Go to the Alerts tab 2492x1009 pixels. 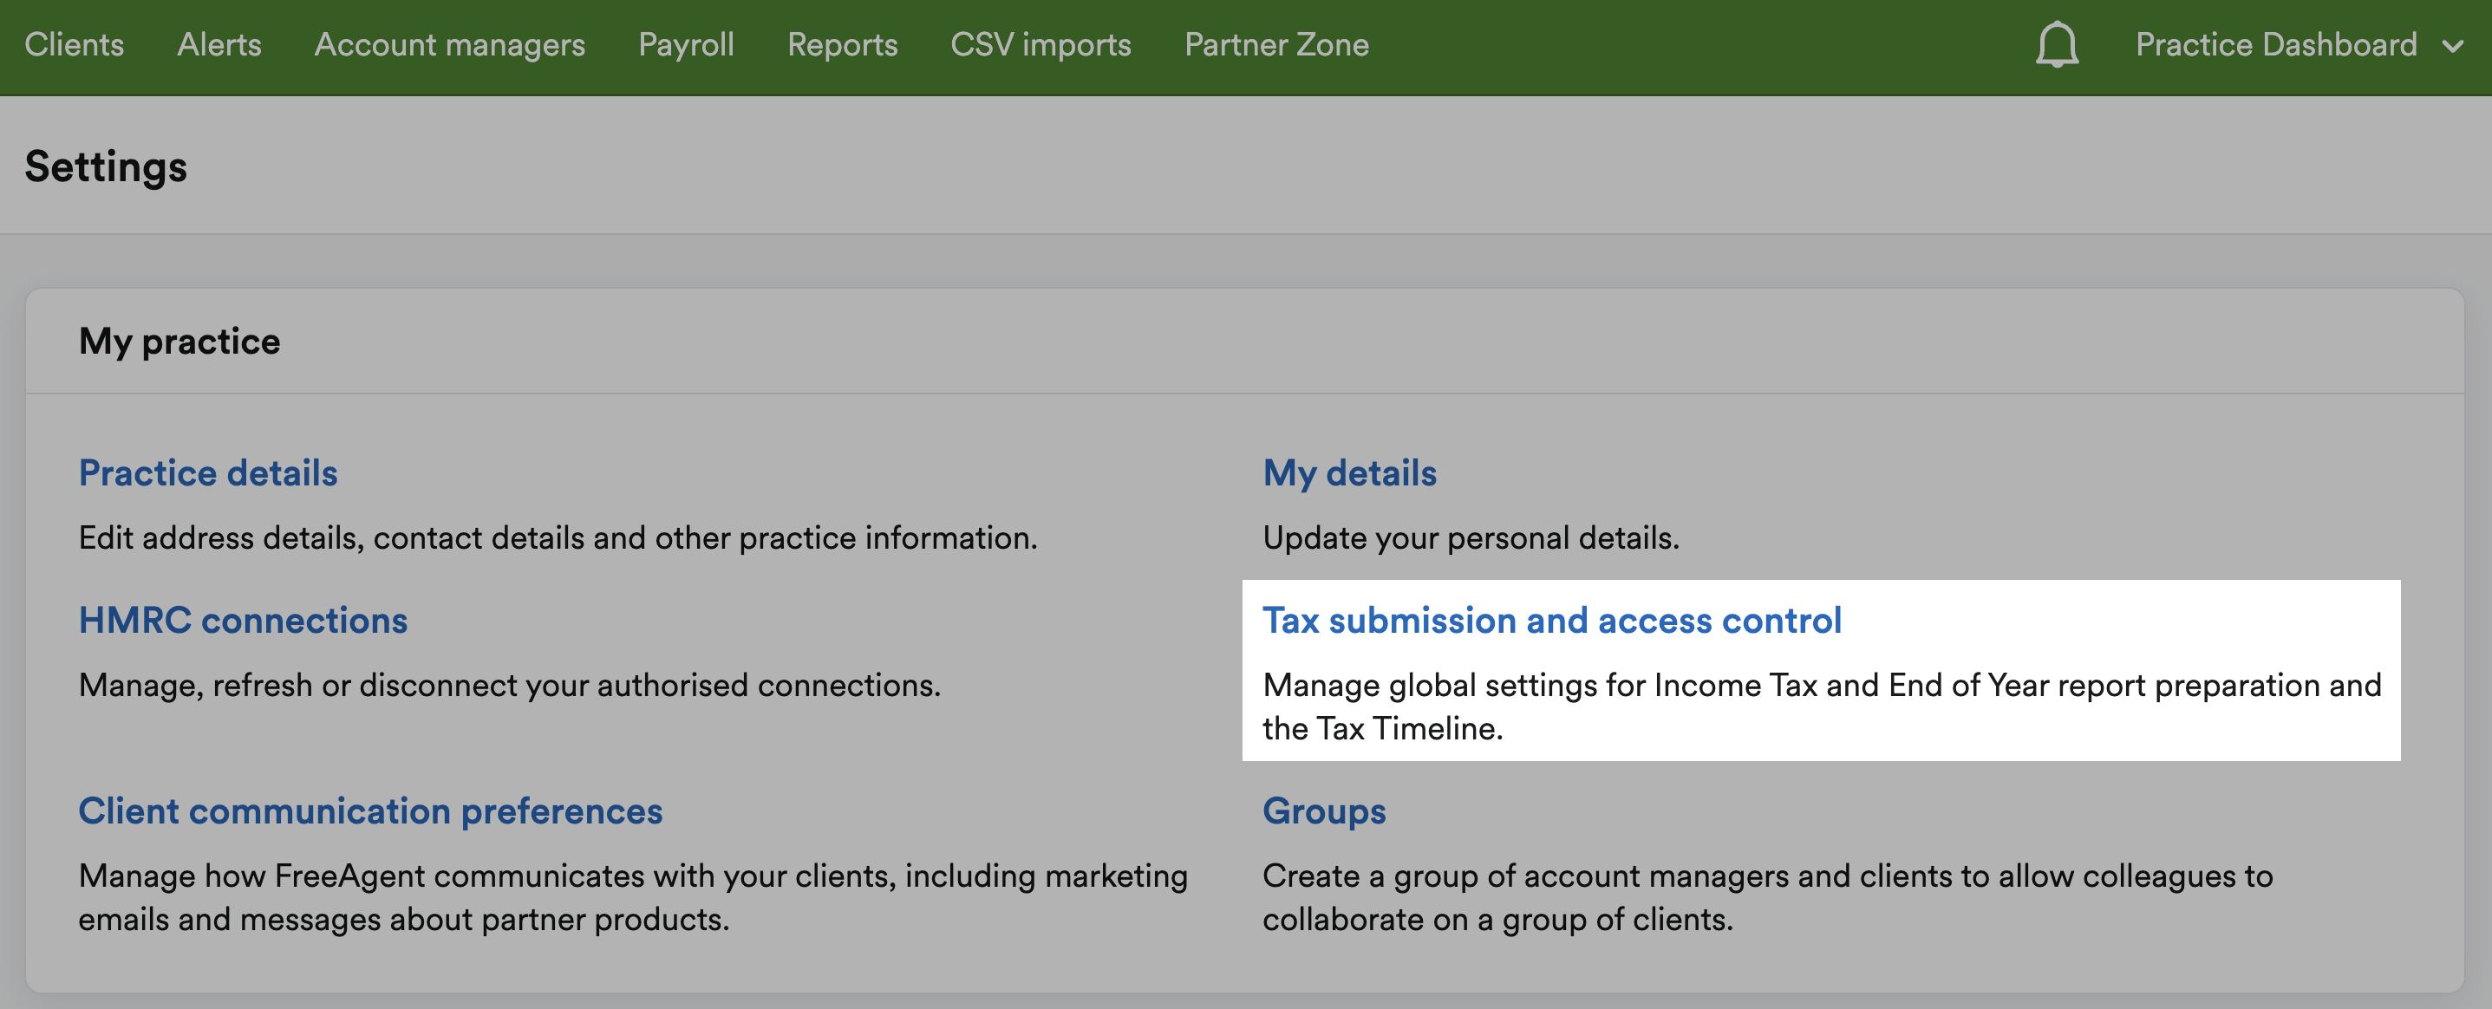tap(219, 44)
